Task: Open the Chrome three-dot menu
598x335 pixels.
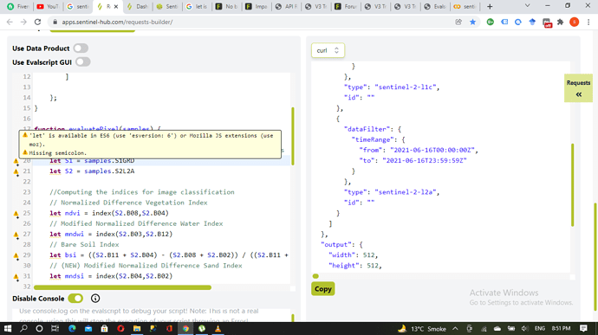Action: pyautogui.click(x=588, y=23)
